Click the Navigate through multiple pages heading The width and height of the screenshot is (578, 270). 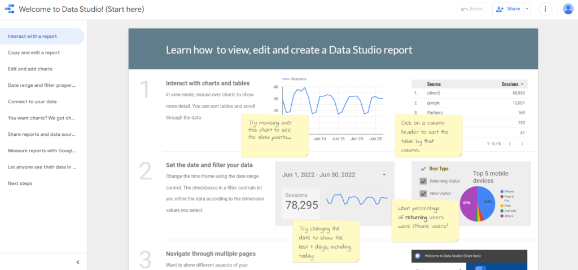pos(211,254)
